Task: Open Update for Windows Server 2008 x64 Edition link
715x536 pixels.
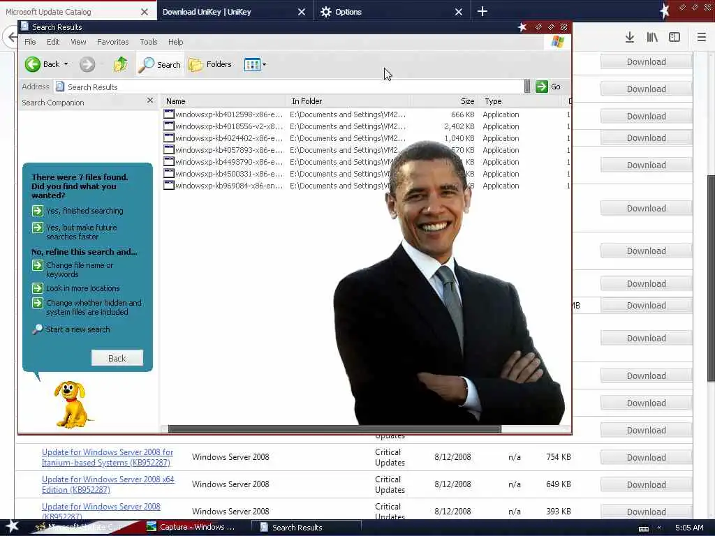Action: coord(108,484)
